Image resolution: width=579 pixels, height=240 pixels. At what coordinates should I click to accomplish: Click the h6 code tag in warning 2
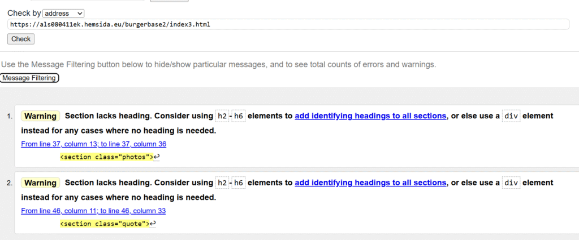coord(238,183)
